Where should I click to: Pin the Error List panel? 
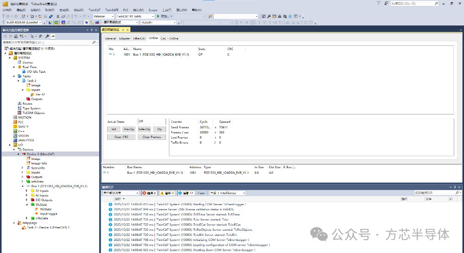(455, 187)
